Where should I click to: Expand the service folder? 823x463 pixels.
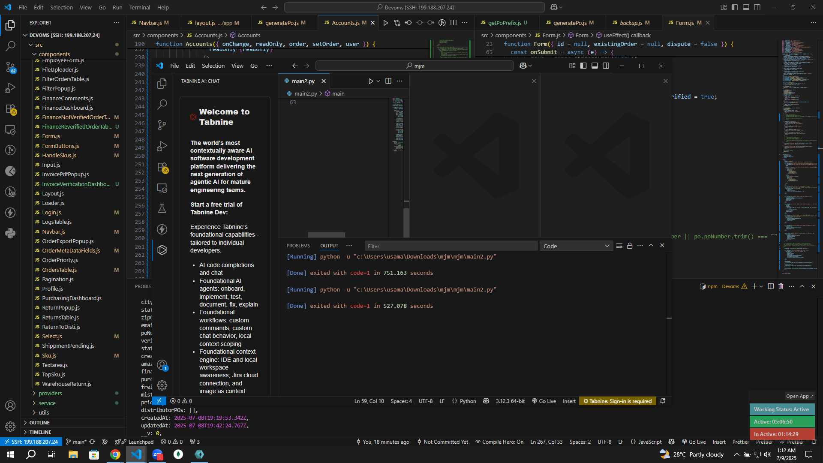pos(47,403)
